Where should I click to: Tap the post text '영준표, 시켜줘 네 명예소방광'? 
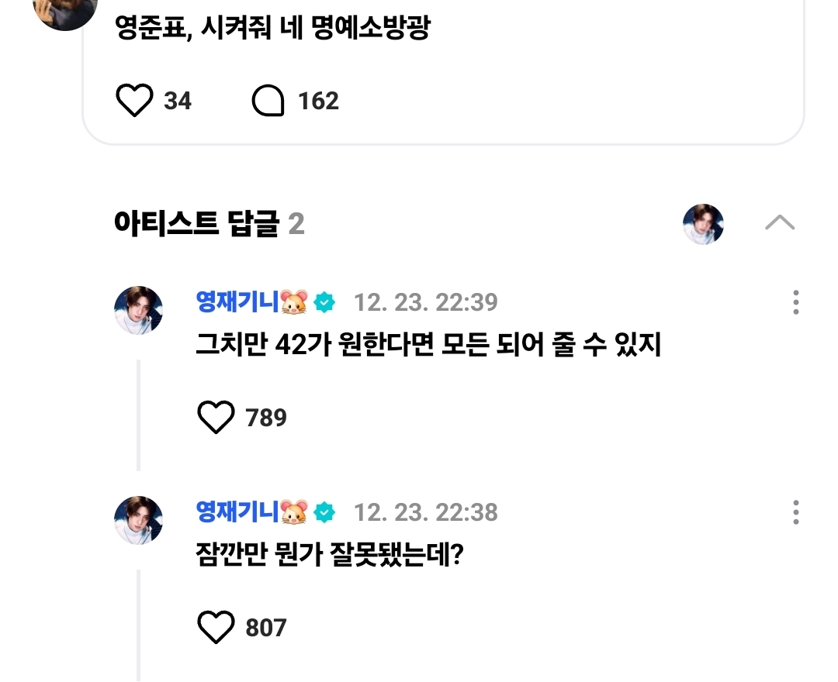click(x=272, y=29)
